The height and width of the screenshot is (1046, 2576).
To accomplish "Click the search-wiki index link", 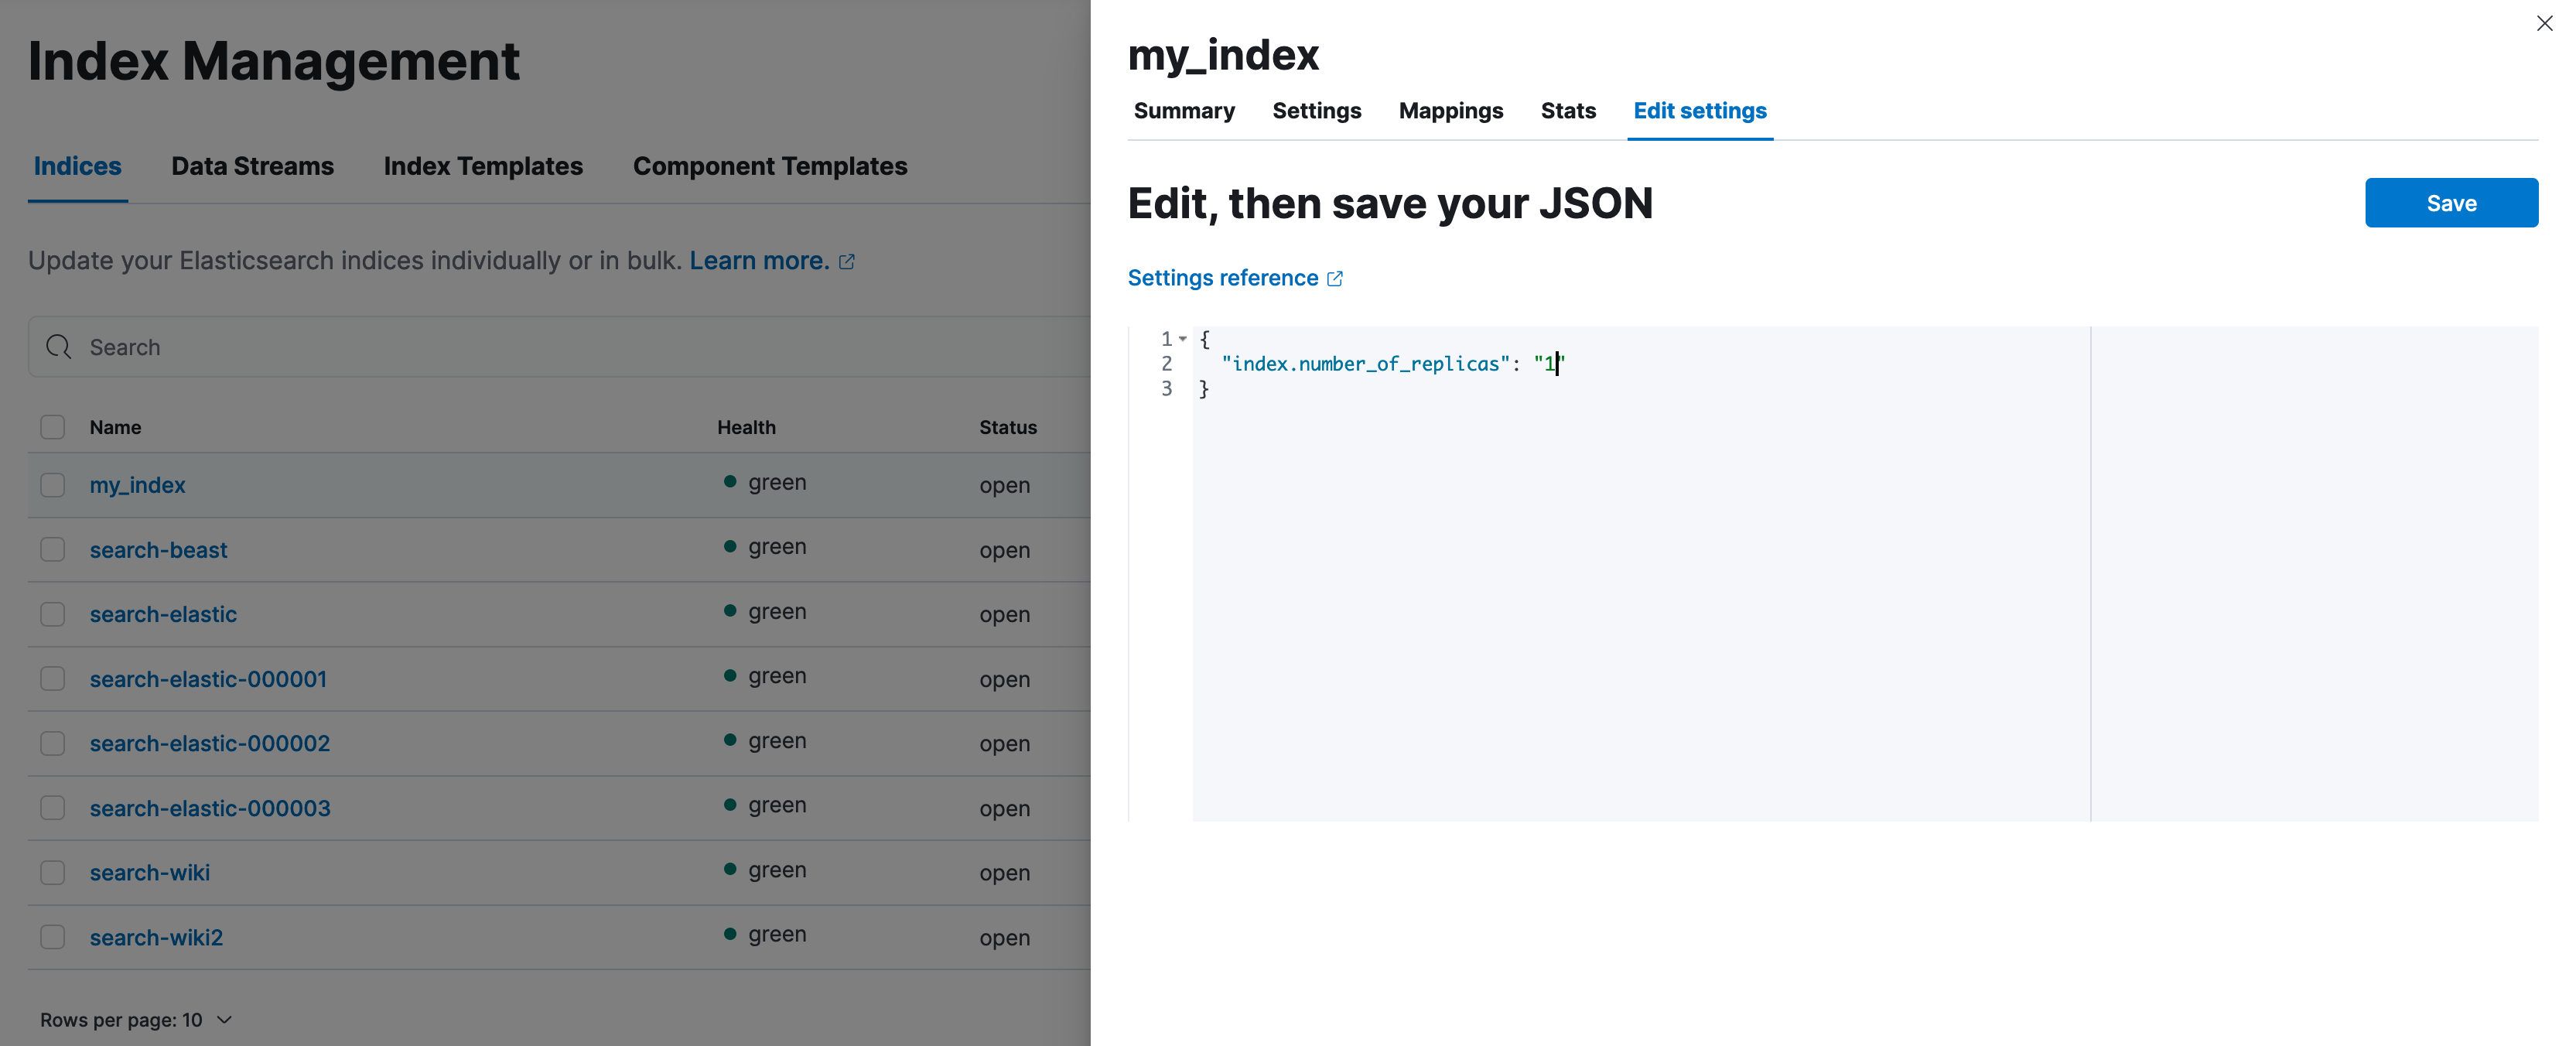I will point(149,872).
